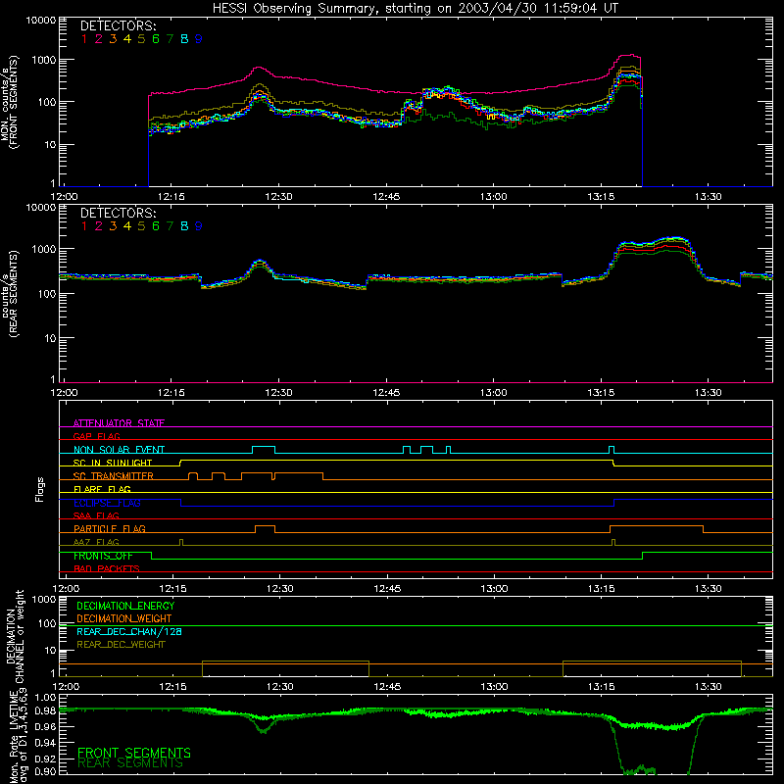This screenshot has width=784, height=784.
Task: Click detector 6 legend number in front segments plot
Action: pyautogui.click(x=156, y=39)
